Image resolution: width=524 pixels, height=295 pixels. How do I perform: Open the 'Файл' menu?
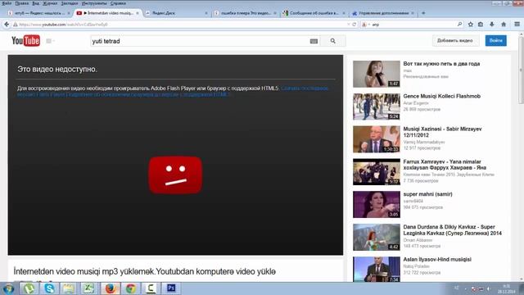pyautogui.click(x=7, y=3)
